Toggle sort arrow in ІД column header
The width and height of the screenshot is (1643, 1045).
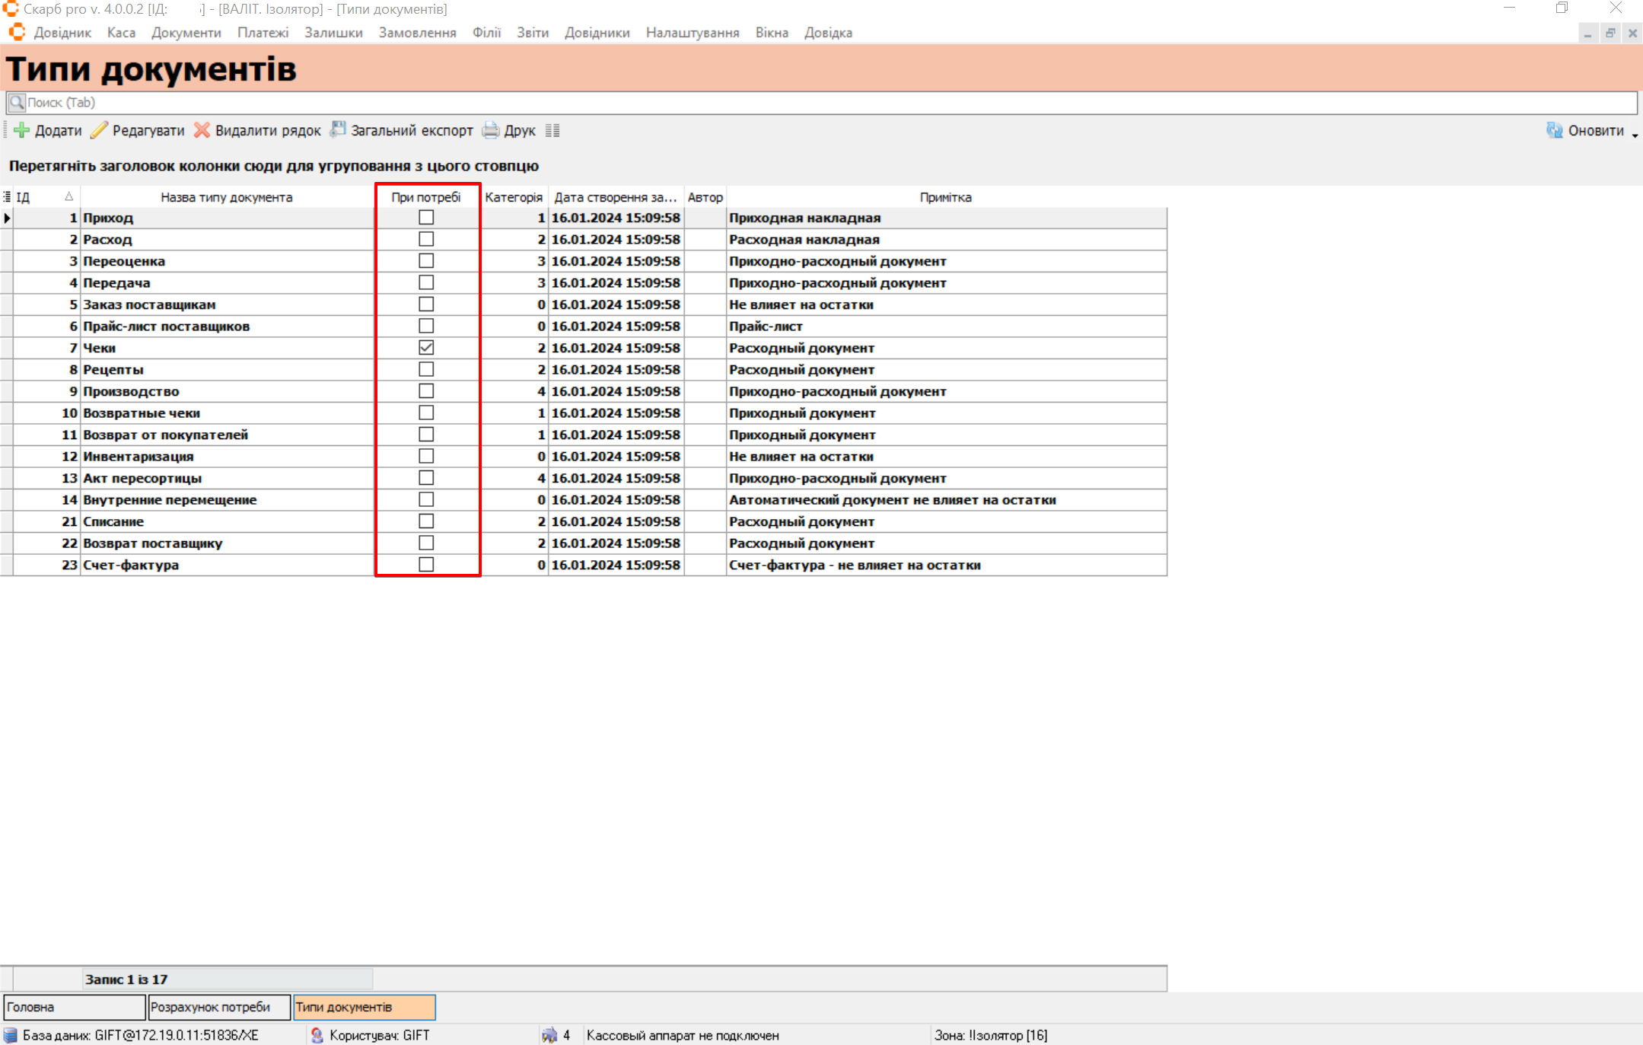(x=68, y=197)
